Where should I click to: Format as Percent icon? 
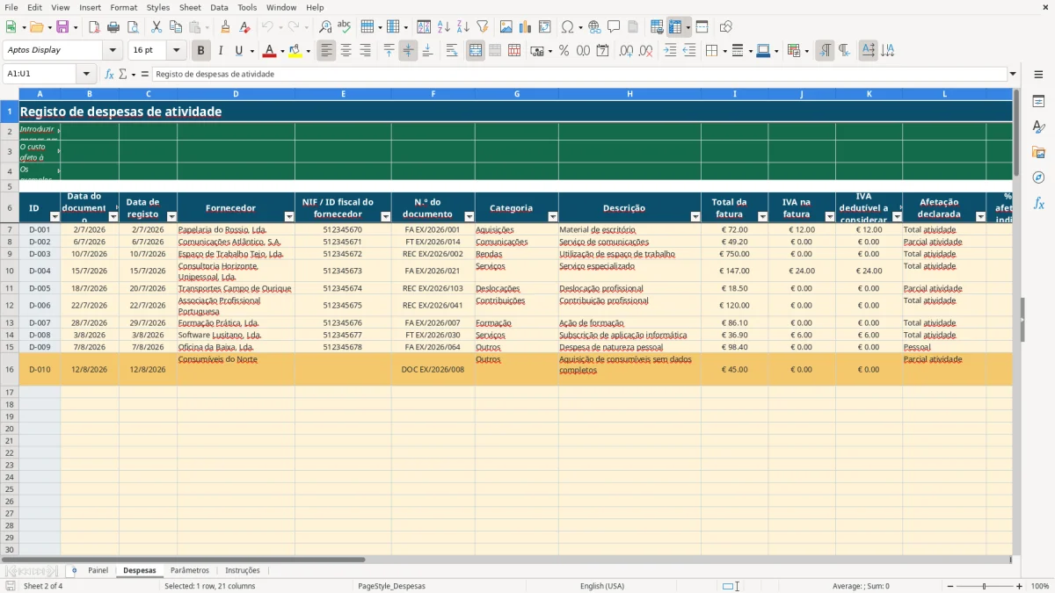[564, 51]
